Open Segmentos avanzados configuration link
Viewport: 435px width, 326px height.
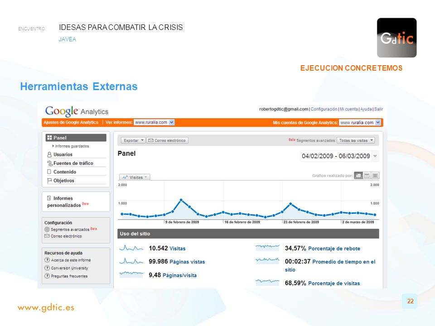point(70,230)
